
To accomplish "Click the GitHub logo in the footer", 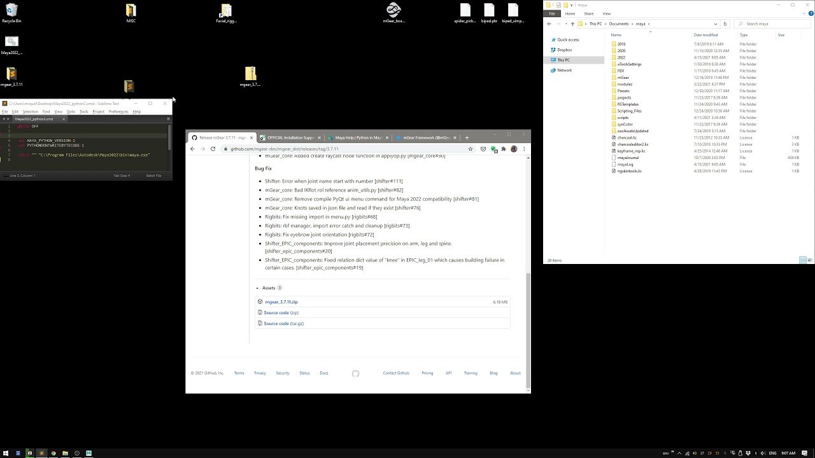I will 355,373.
